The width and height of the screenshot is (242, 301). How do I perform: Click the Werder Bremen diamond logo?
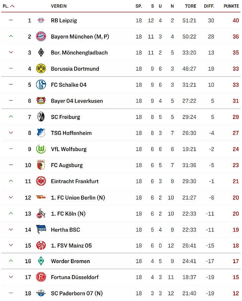coord(41,261)
